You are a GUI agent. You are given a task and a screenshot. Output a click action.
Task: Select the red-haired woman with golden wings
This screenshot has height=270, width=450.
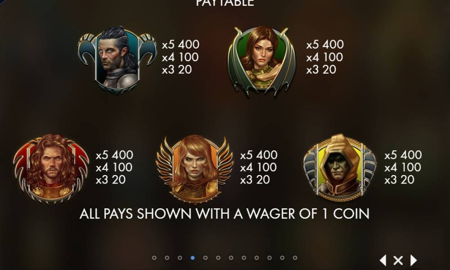point(195,169)
